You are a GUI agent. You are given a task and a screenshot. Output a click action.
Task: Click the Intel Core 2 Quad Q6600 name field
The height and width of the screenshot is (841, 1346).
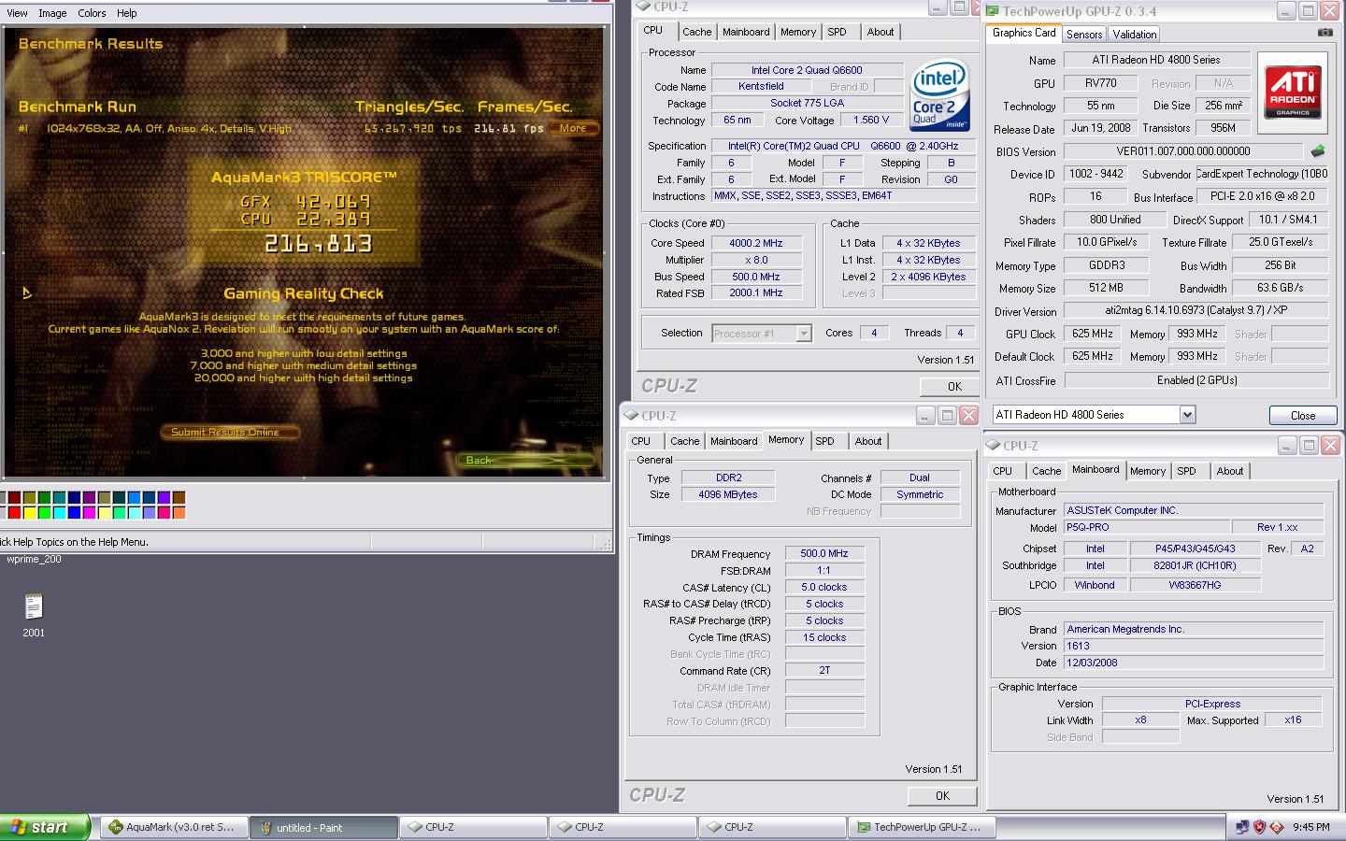807,70
